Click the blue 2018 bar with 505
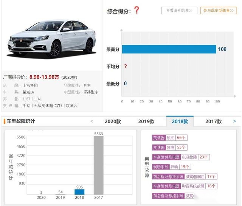242x206 pixels. 79,192
